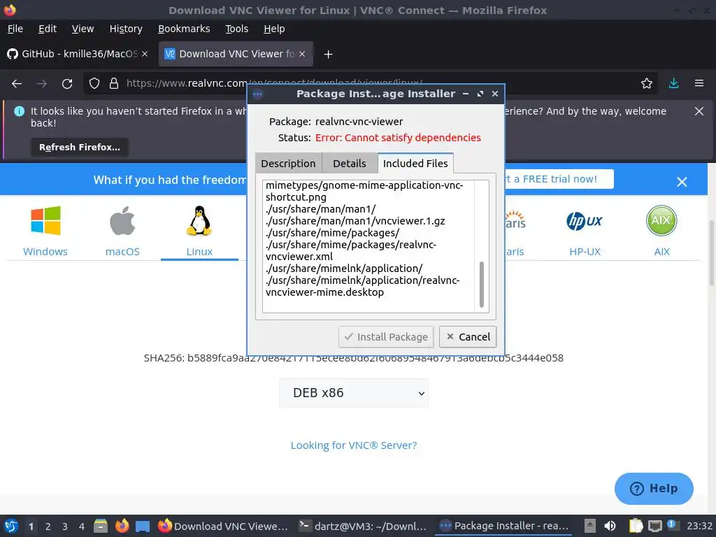The image size is (716, 537).
Task: Click the browser page vertical scrollbar
Action: click(x=711, y=253)
